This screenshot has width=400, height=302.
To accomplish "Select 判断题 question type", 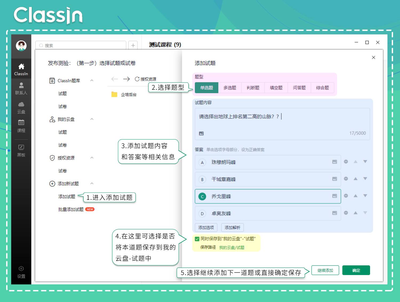I will pos(253,88).
